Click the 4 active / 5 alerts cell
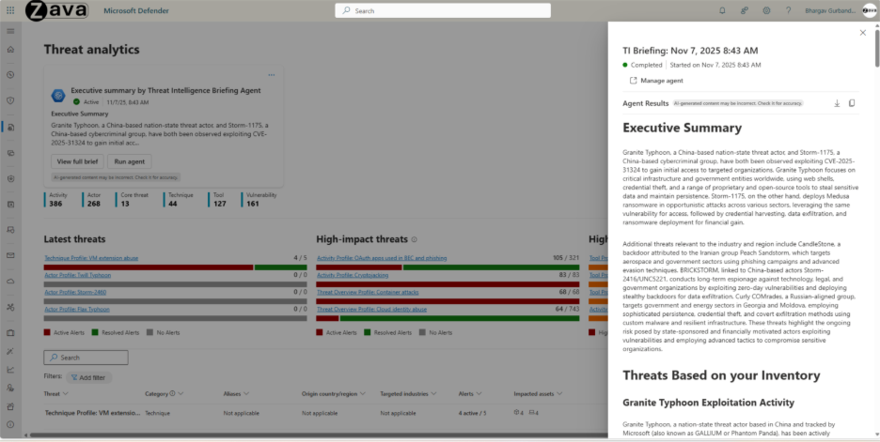Screen dimensions: 880x442 pyautogui.click(x=472, y=414)
